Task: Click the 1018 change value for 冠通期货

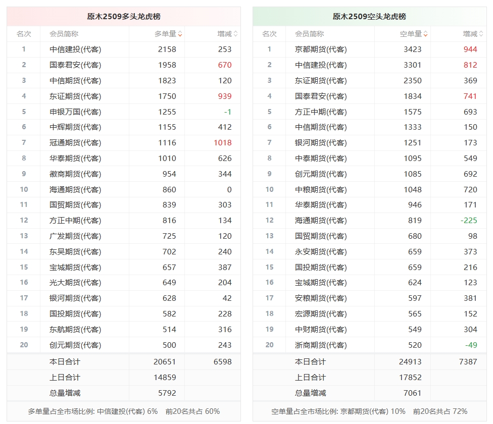Action: click(x=223, y=143)
